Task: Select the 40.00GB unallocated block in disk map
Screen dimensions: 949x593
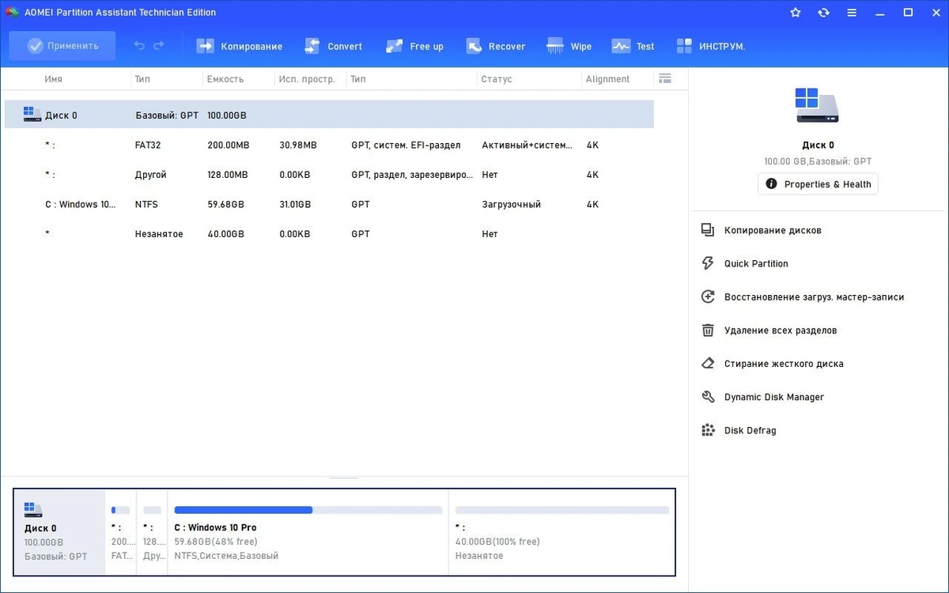Action: pos(561,532)
